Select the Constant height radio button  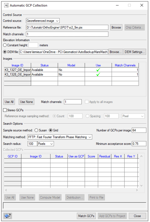(5, 45)
